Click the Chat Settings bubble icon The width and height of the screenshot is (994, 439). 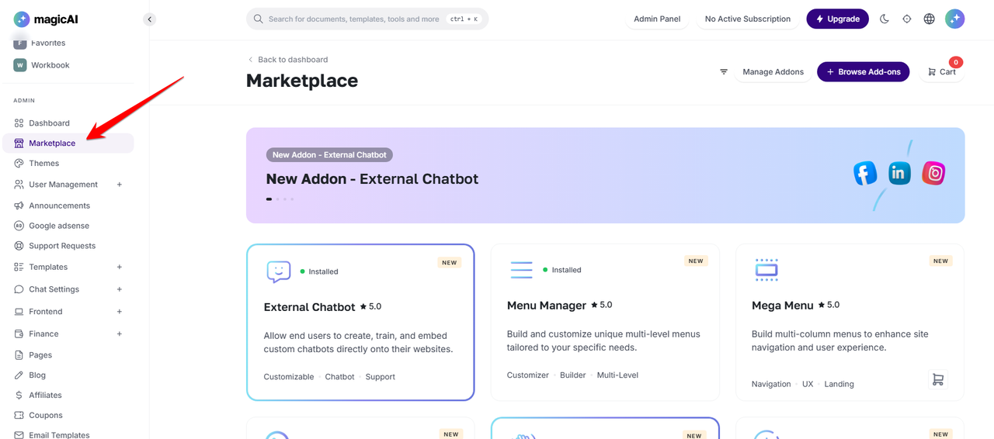pos(19,289)
